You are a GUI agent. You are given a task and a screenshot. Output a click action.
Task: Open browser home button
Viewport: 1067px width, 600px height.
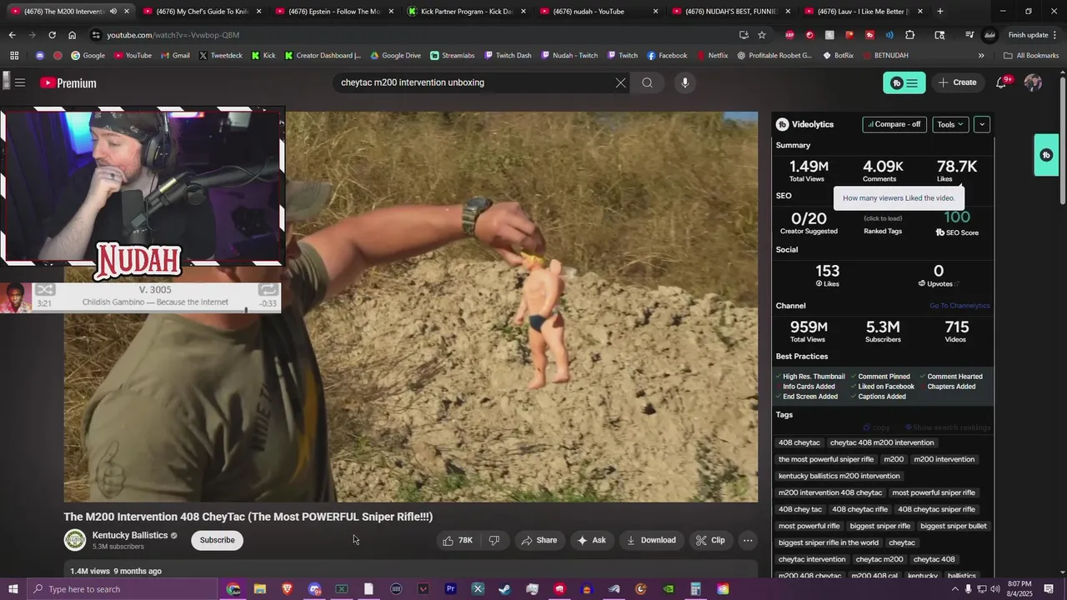click(72, 35)
